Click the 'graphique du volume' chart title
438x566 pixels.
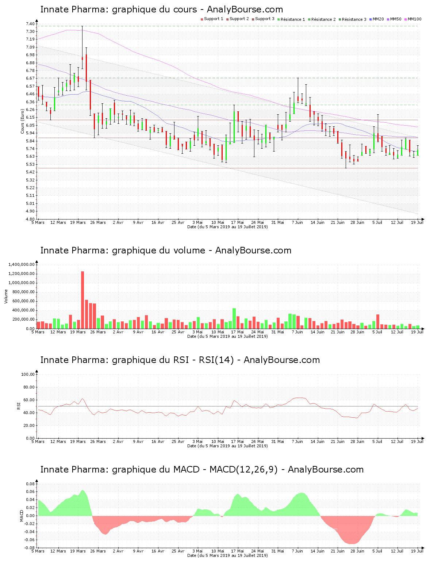(166, 251)
